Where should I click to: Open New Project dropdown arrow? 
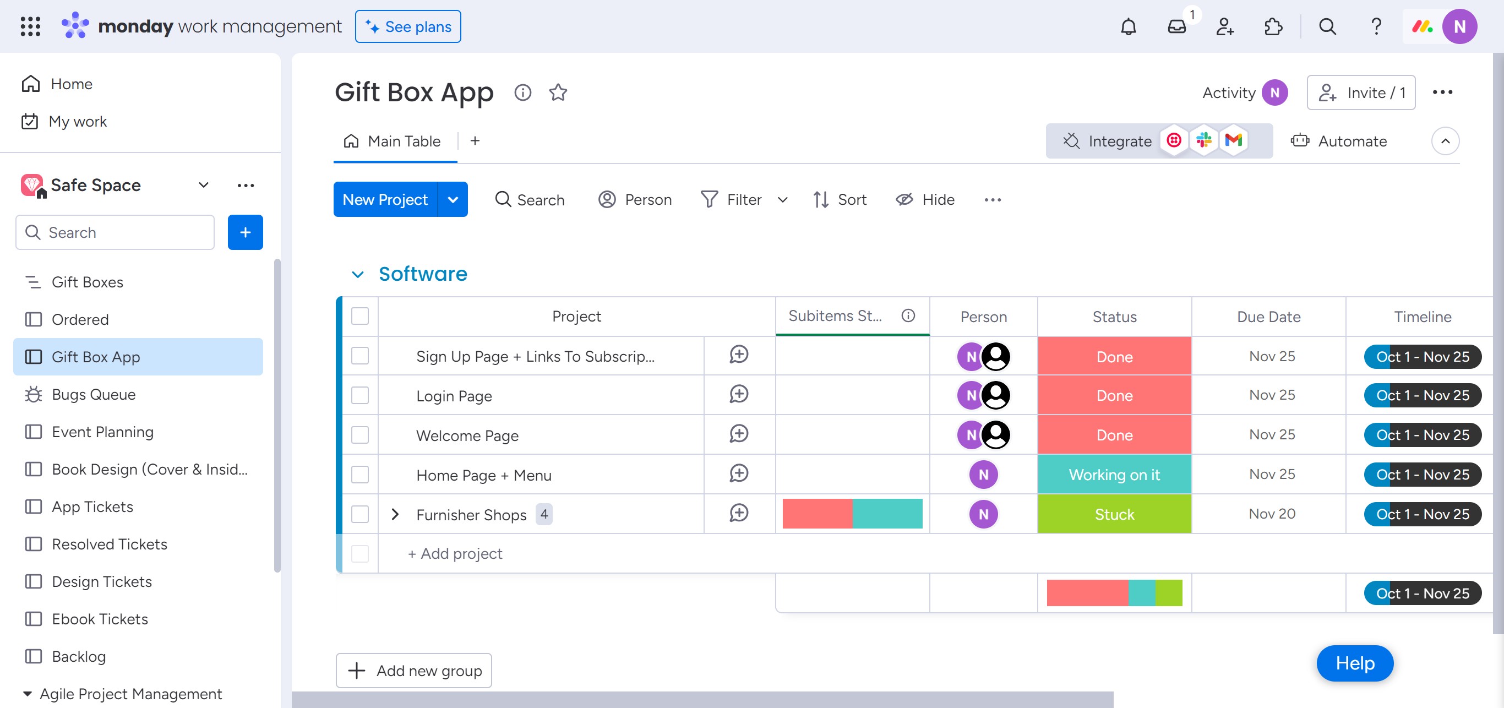pyautogui.click(x=453, y=200)
